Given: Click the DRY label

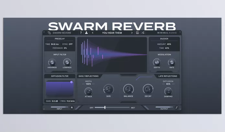Looking at the screenshot, I should [x=92, y=108].
